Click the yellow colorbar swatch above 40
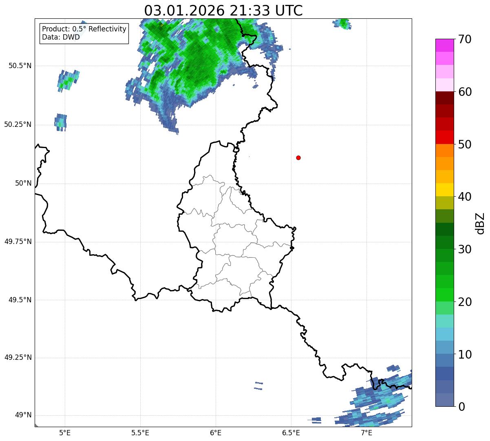 tap(444, 190)
